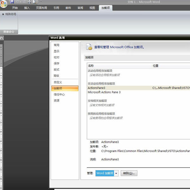Screen dimensions: 190x190
Task: Click the 发布者 value <无>
Action: pyautogui.click(x=104, y=147)
